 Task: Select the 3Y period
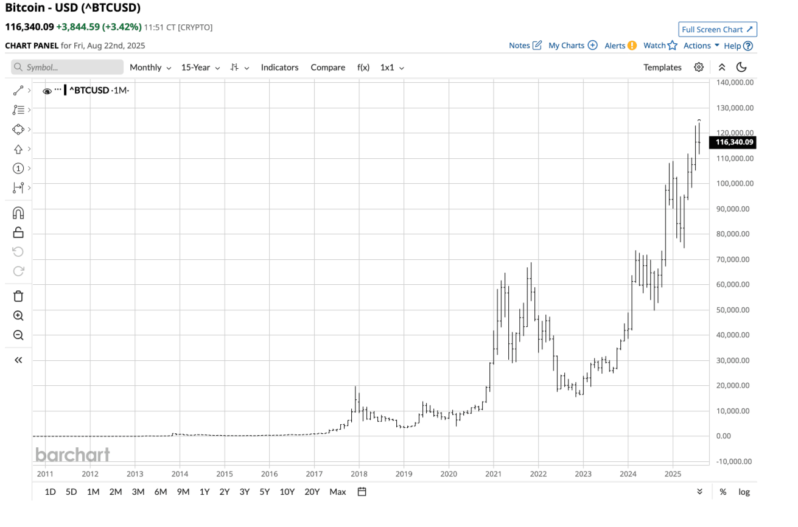coord(245,492)
